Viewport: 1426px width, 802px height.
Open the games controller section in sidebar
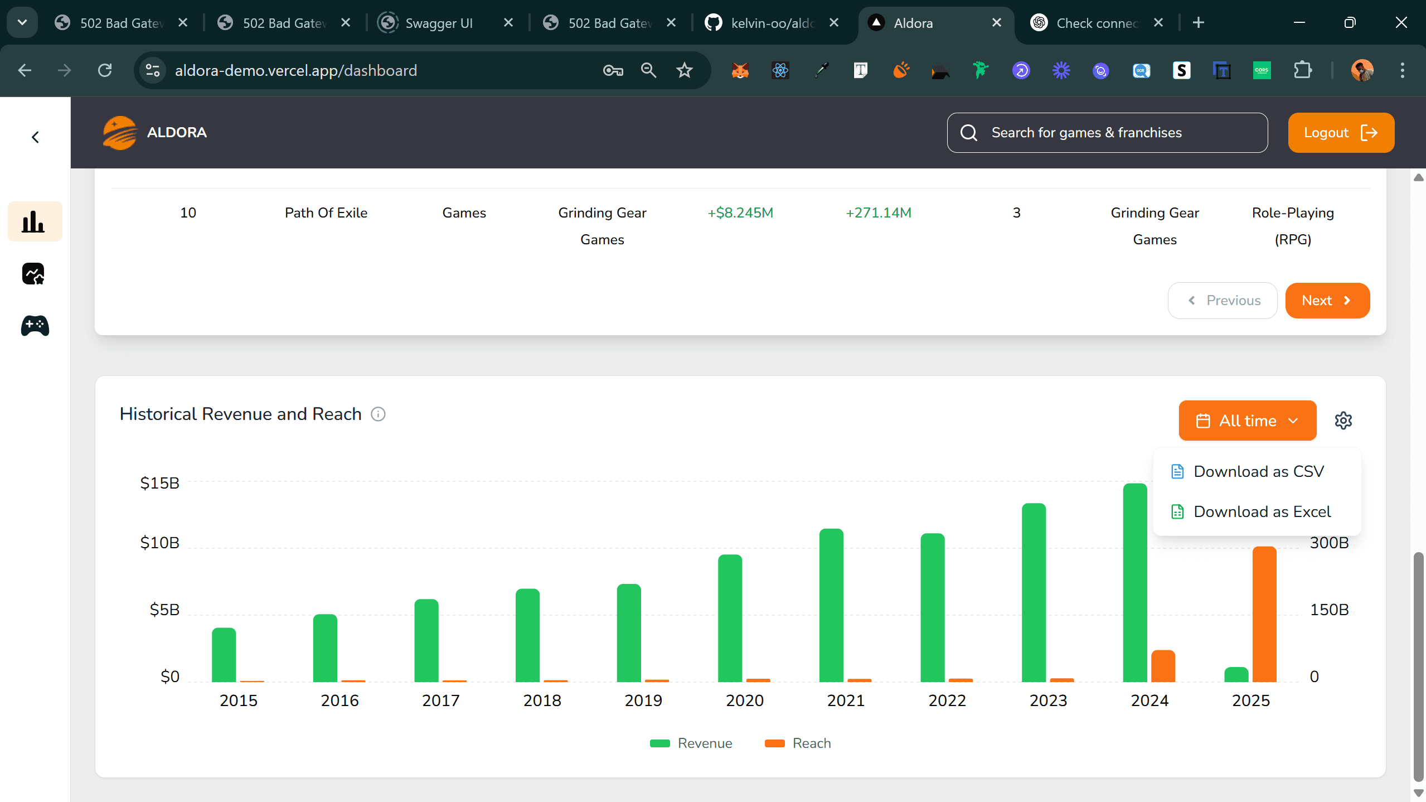pos(35,326)
